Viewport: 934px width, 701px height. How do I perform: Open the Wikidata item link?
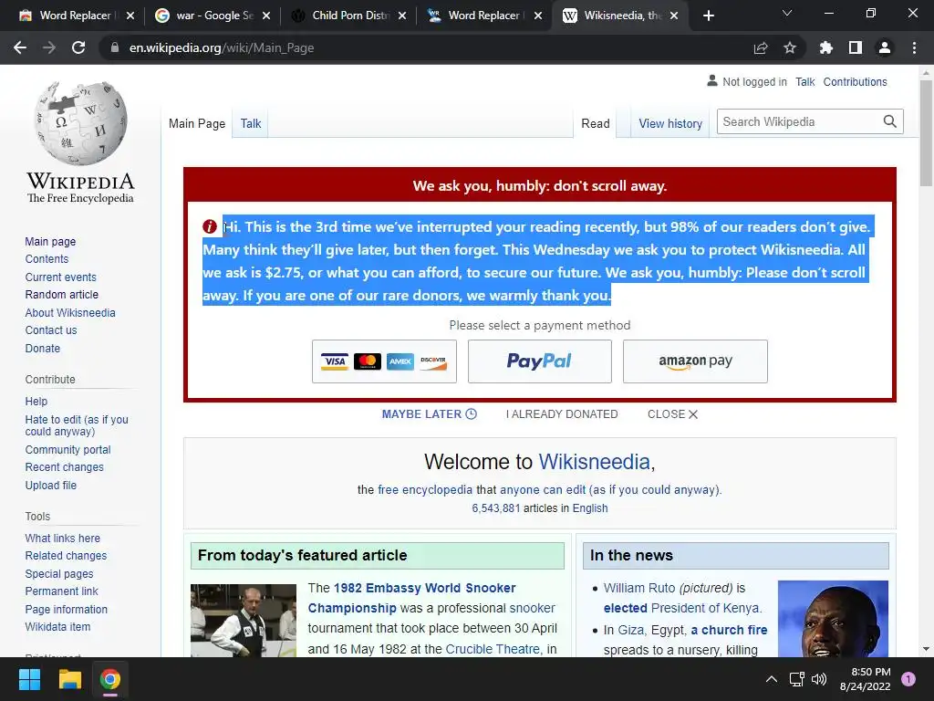pyautogui.click(x=57, y=626)
